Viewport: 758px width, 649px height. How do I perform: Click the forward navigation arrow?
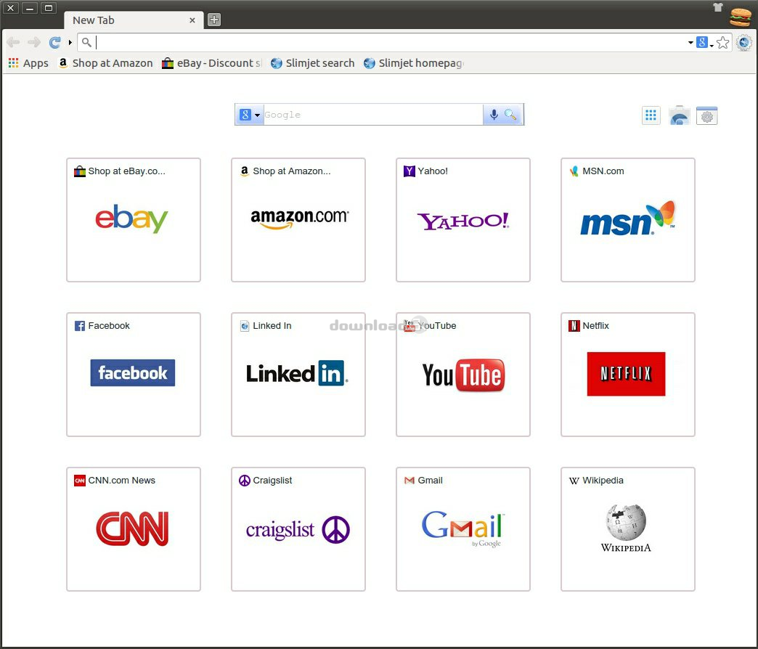33,42
